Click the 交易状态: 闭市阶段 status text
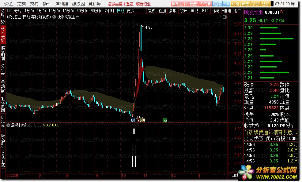Screen dimensions: 302x182 tap(264, 138)
